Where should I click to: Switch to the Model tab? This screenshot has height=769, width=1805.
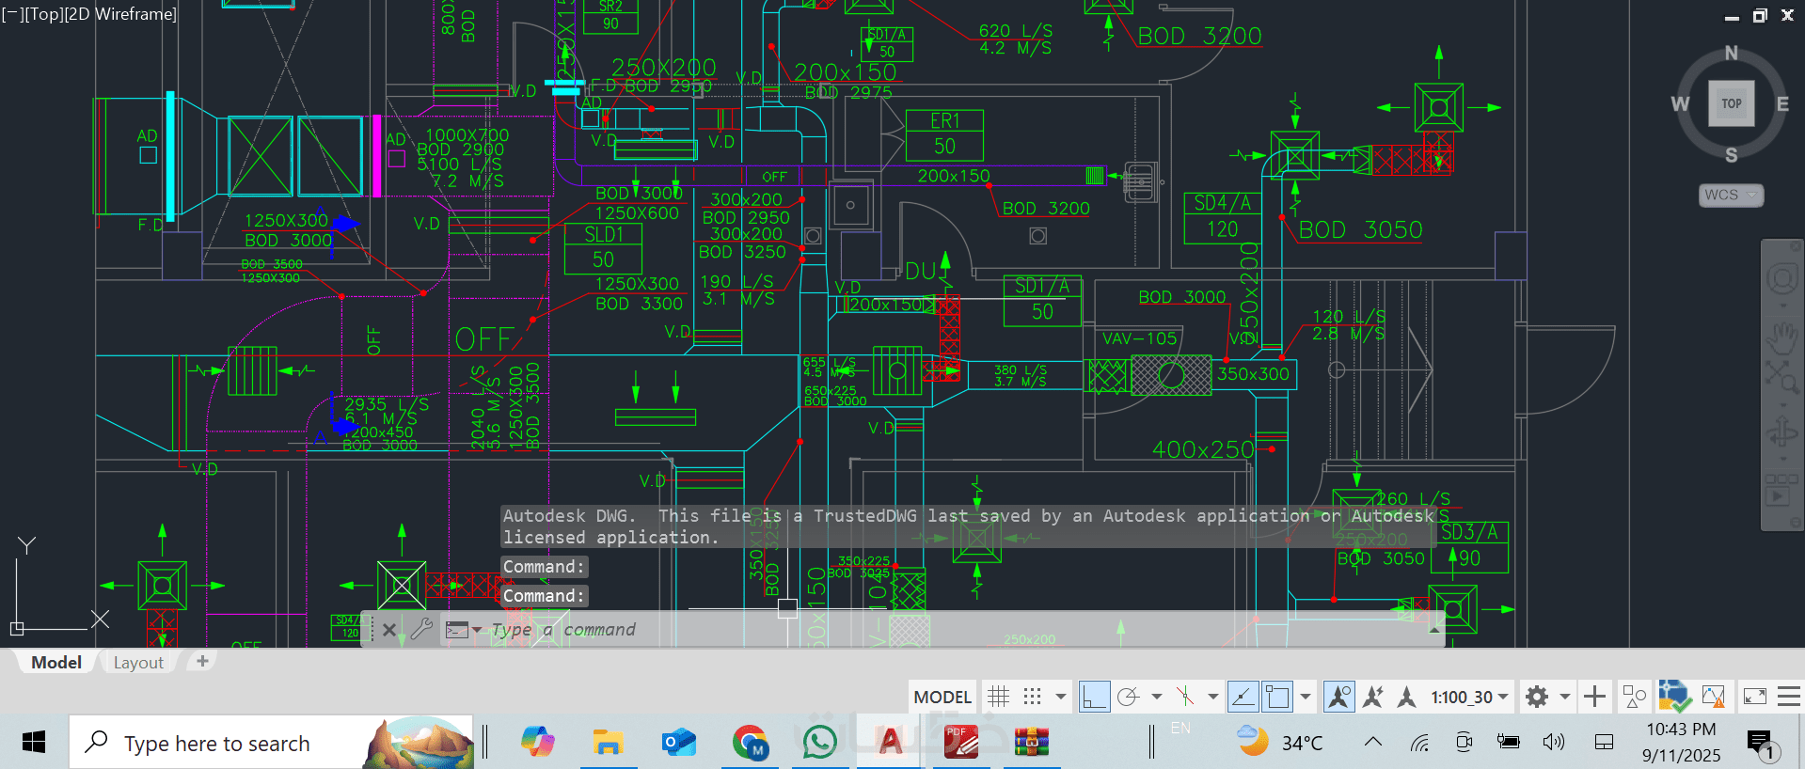[56, 663]
